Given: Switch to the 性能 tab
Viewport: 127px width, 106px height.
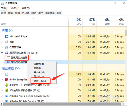Looking at the screenshot, I should tap(10, 13).
